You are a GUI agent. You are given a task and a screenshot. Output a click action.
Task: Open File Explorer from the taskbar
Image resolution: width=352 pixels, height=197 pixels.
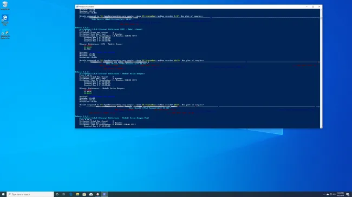pos(77,194)
